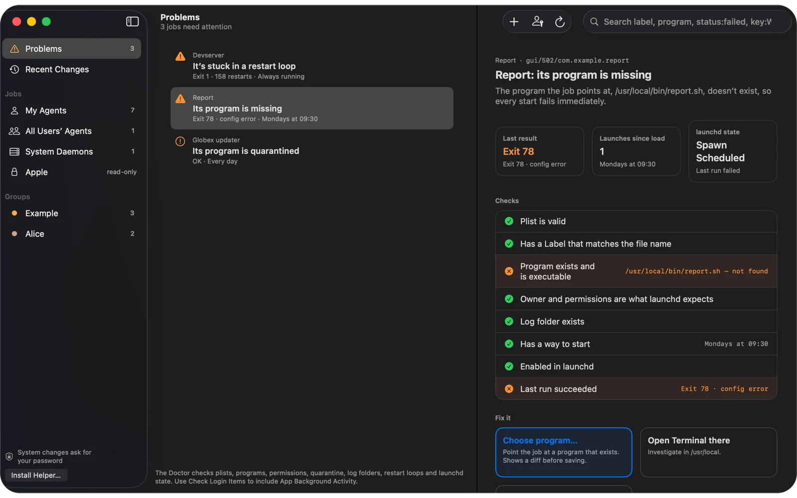Click the My Agents person icon
The height and width of the screenshot is (498, 797).
click(x=14, y=111)
